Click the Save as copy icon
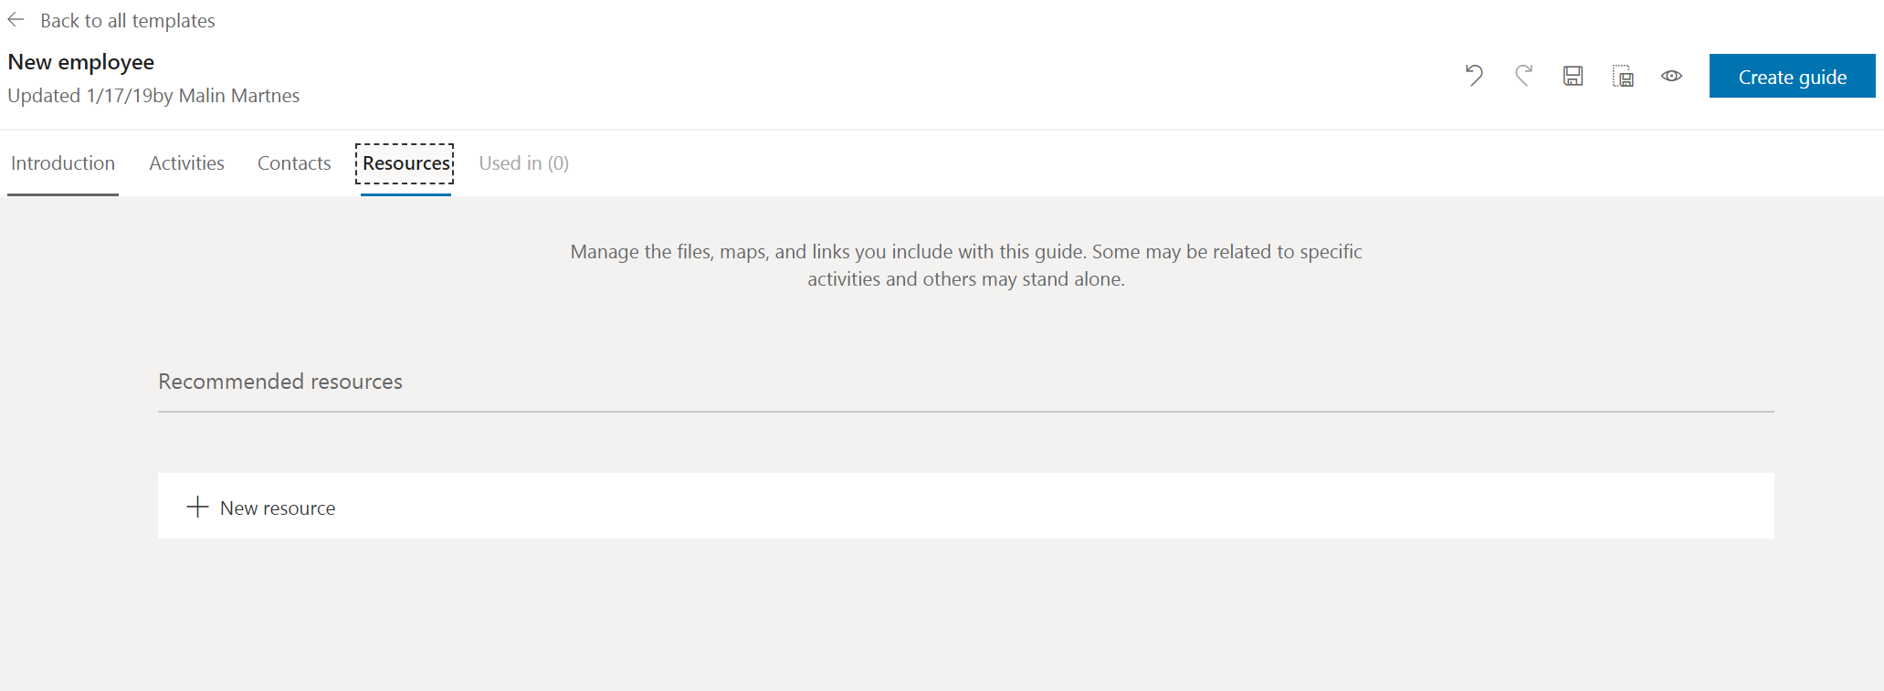 pyautogui.click(x=1623, y=76)
